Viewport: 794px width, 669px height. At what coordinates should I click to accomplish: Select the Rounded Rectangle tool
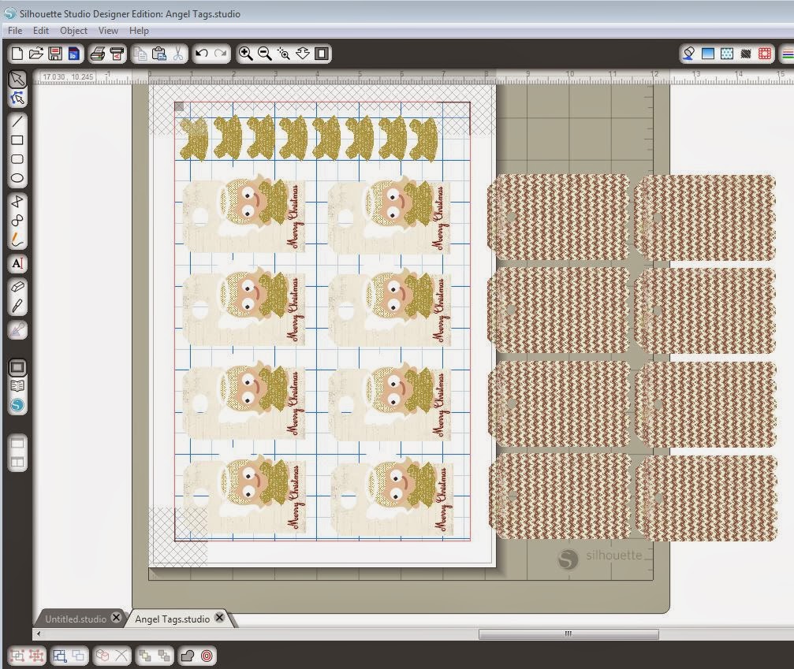(17, 159)
